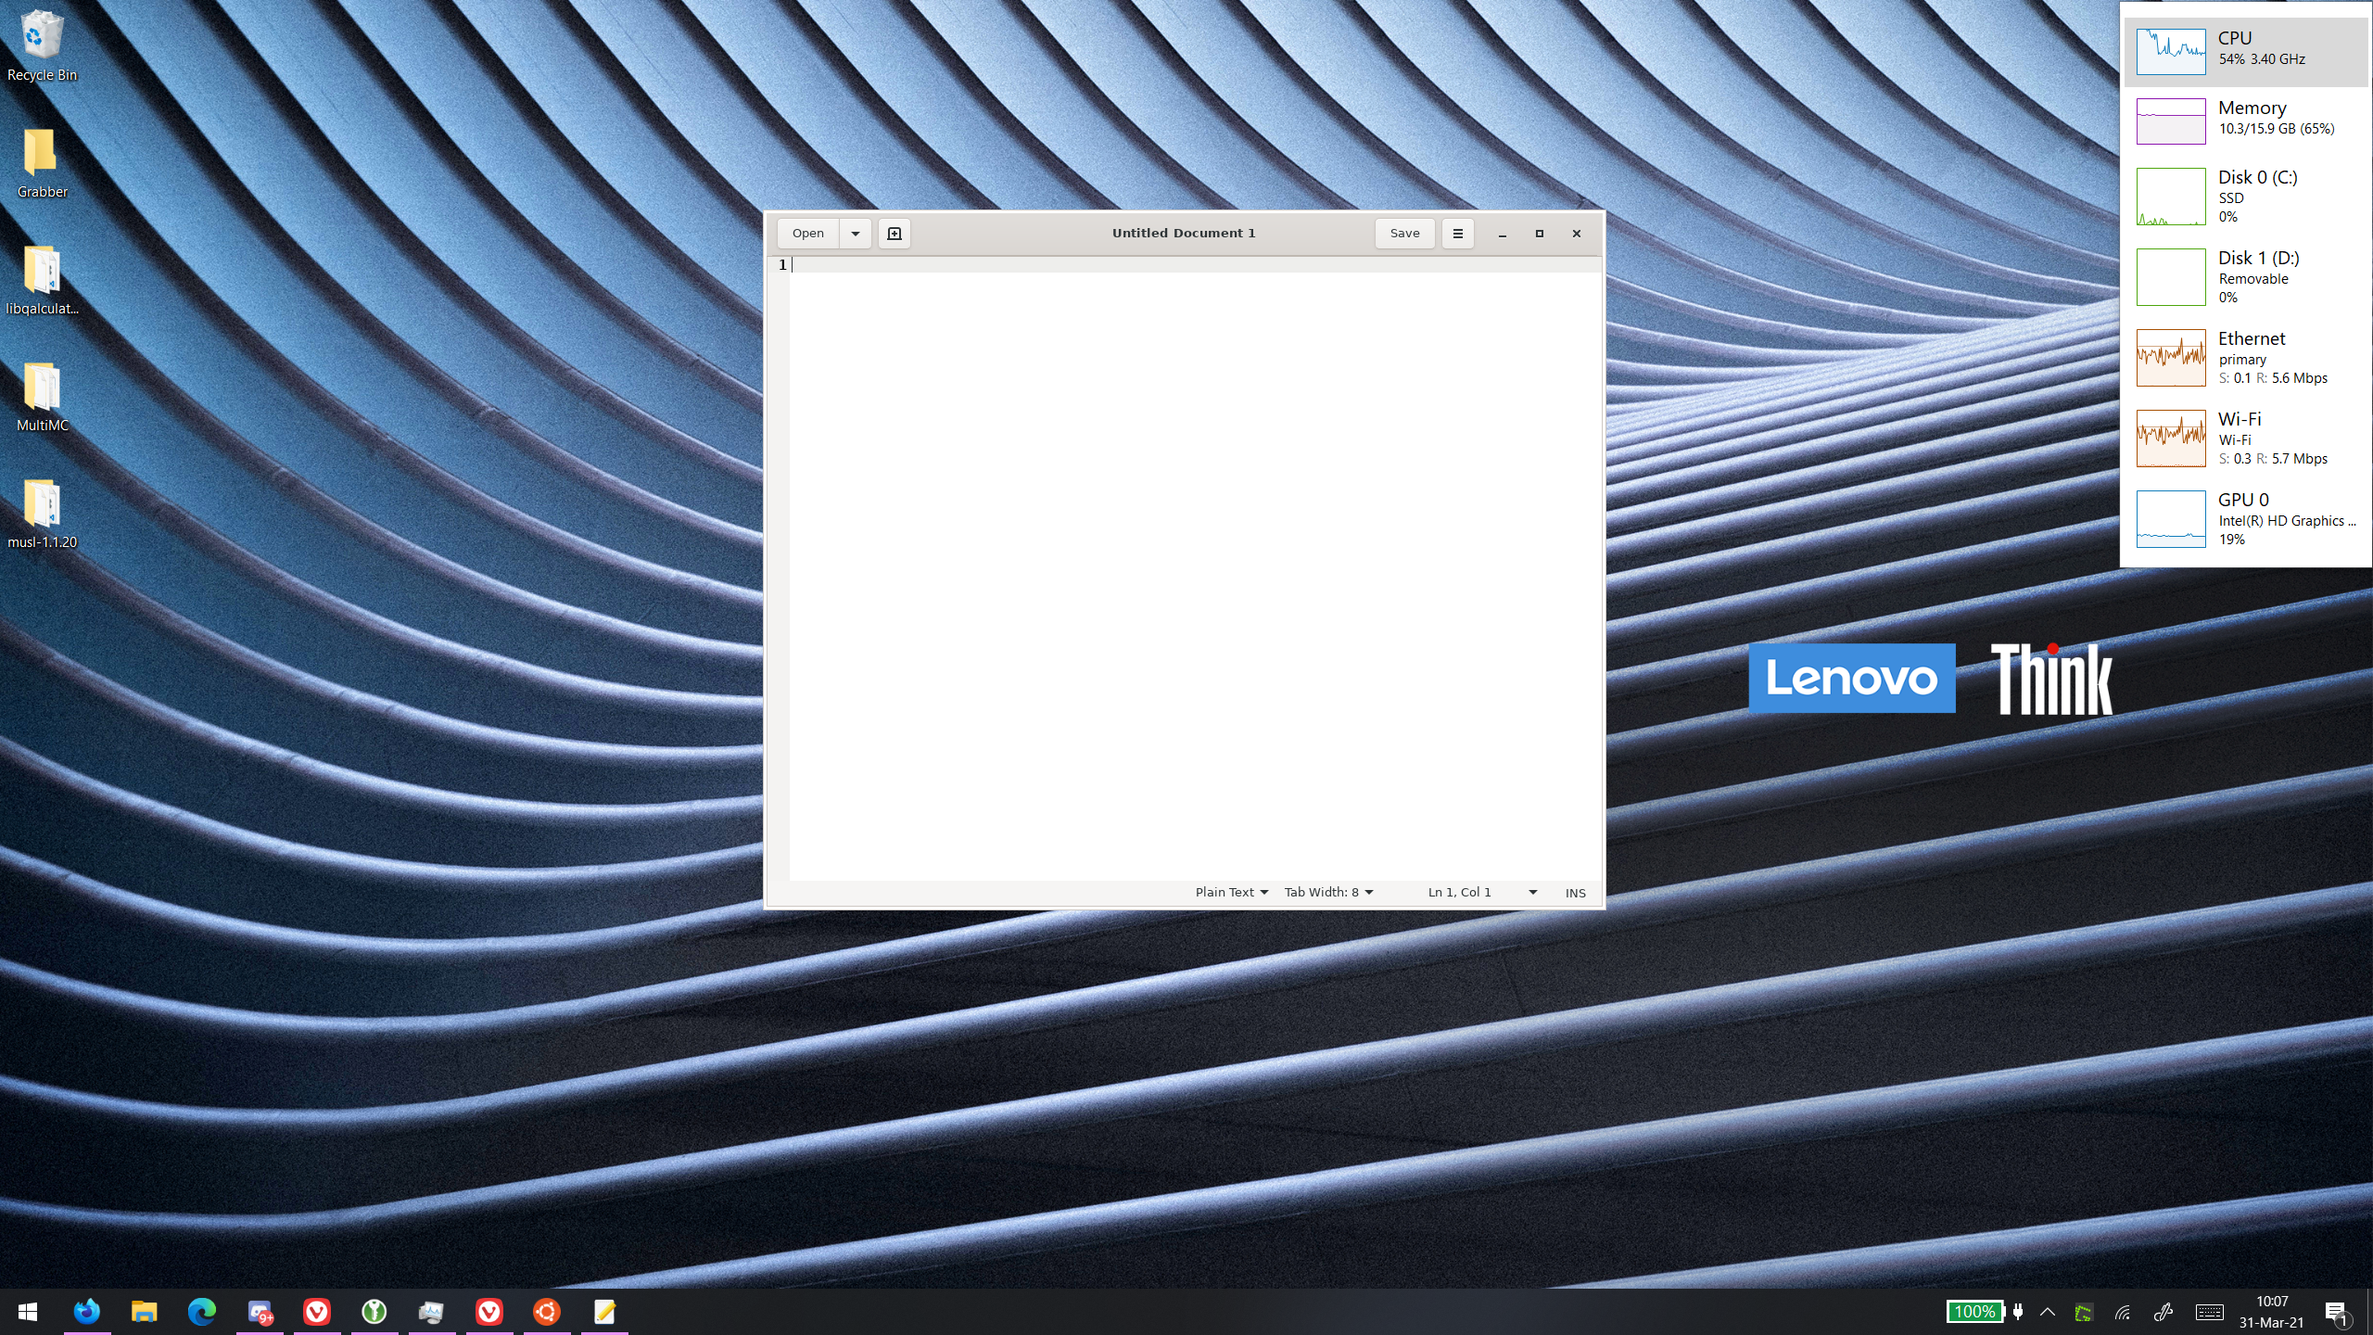
Task: Open the network Wi-Fi tray icon
Action: pos(2123,1312)
